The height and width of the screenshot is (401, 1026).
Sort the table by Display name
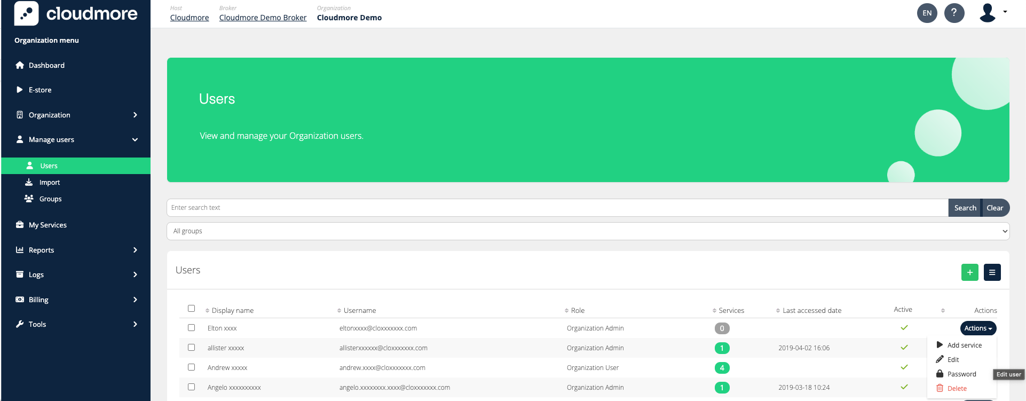(232, 311)
